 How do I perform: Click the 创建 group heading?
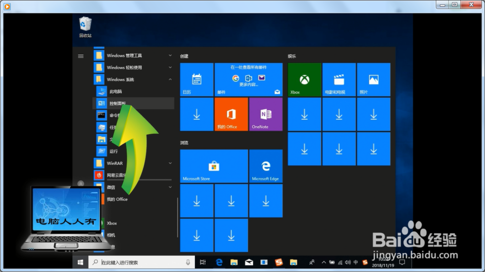[184, 56]
